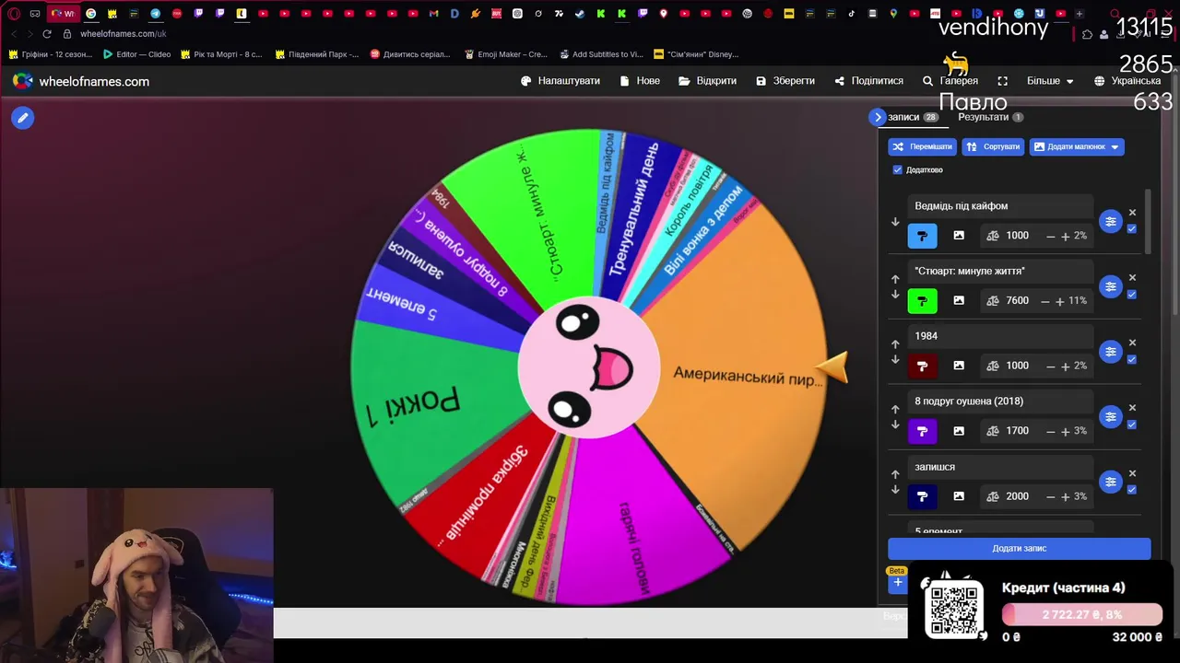The height and width of the screenshot is (663, 1180).
Task: Toggle the запишся entry checkbox
Action: [1132, 490]
